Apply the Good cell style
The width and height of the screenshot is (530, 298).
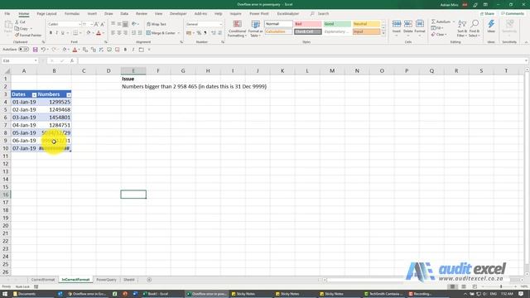tap(337, 24)
